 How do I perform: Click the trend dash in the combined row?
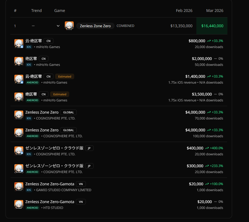[33, 26]
